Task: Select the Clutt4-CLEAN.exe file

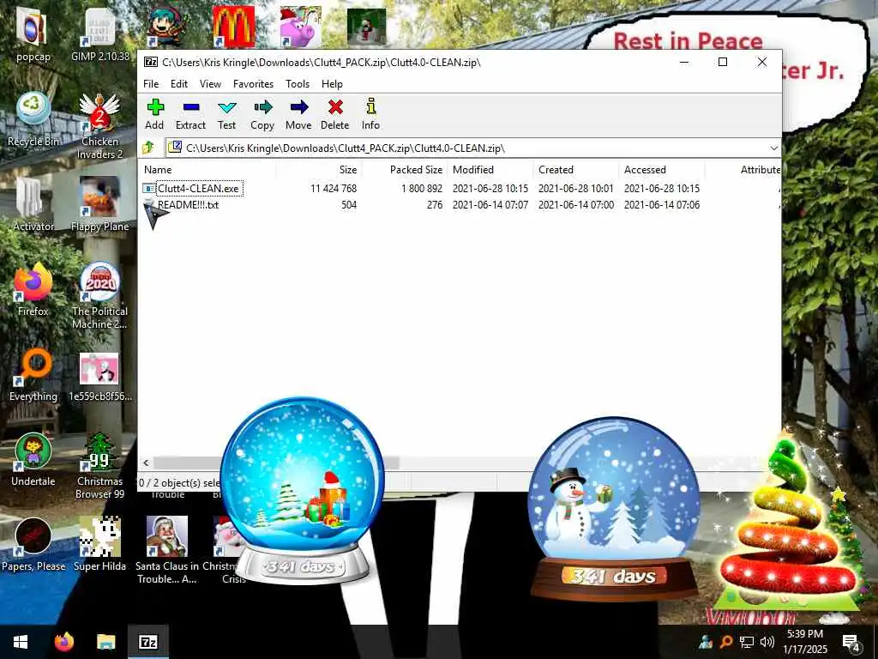Action: [x=198, y=189]
